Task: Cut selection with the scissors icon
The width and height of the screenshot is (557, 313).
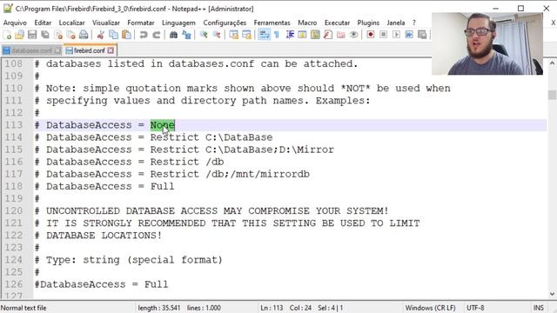Action: [101, 35]
